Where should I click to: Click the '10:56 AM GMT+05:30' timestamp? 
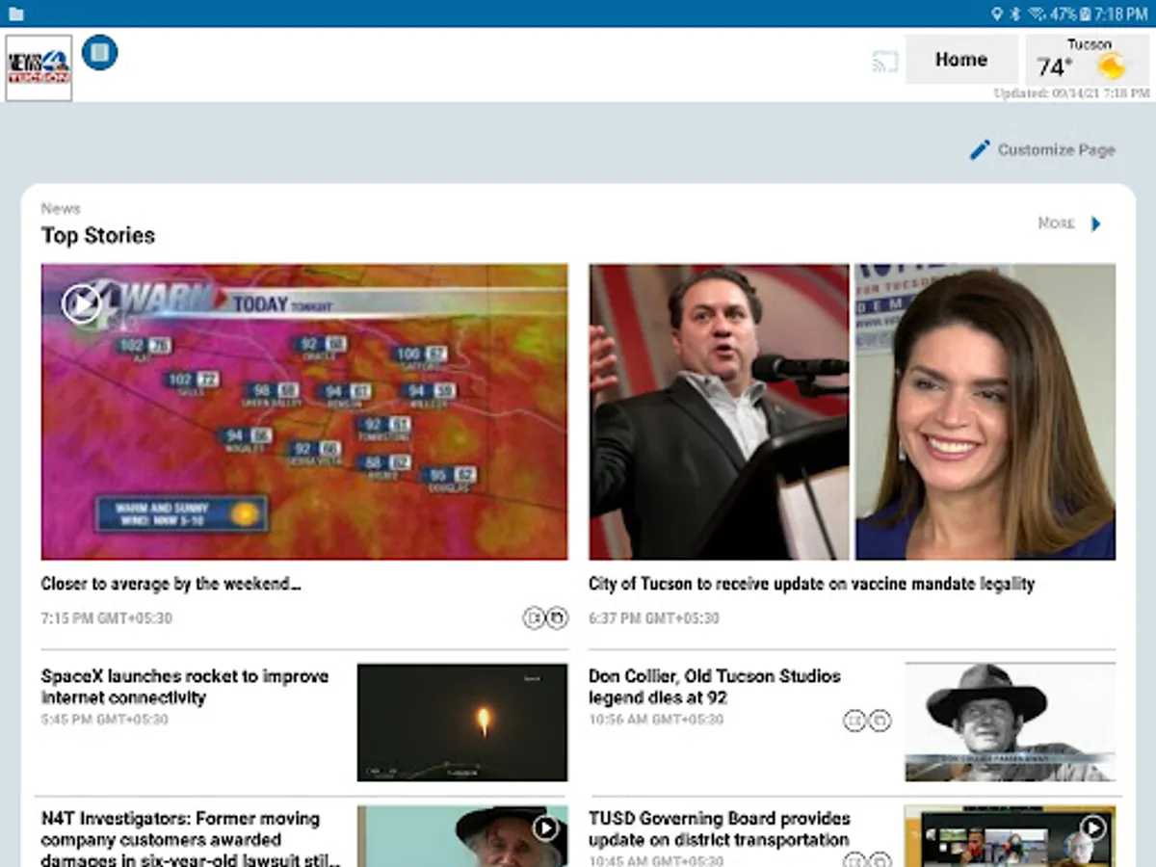tap(656, 720)
